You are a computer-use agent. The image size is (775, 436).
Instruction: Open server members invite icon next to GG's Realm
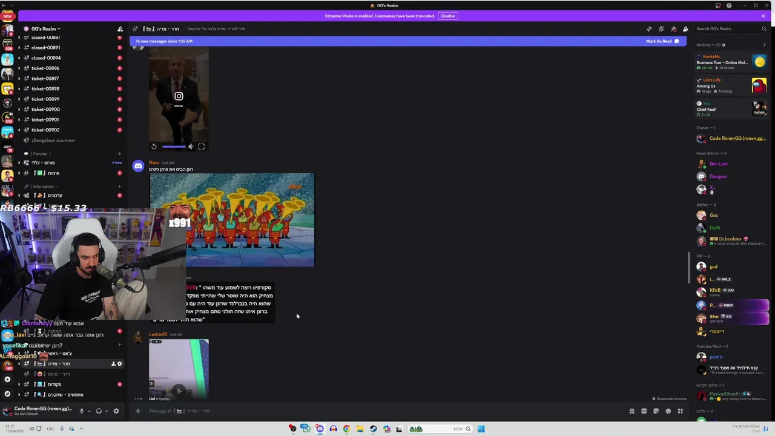click(120, 28)
